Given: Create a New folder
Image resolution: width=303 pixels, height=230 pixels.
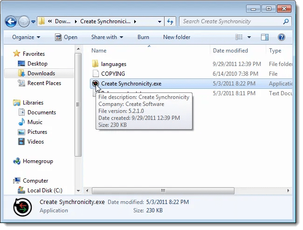Looking at the screenshot, I should (x=177, y=37).
